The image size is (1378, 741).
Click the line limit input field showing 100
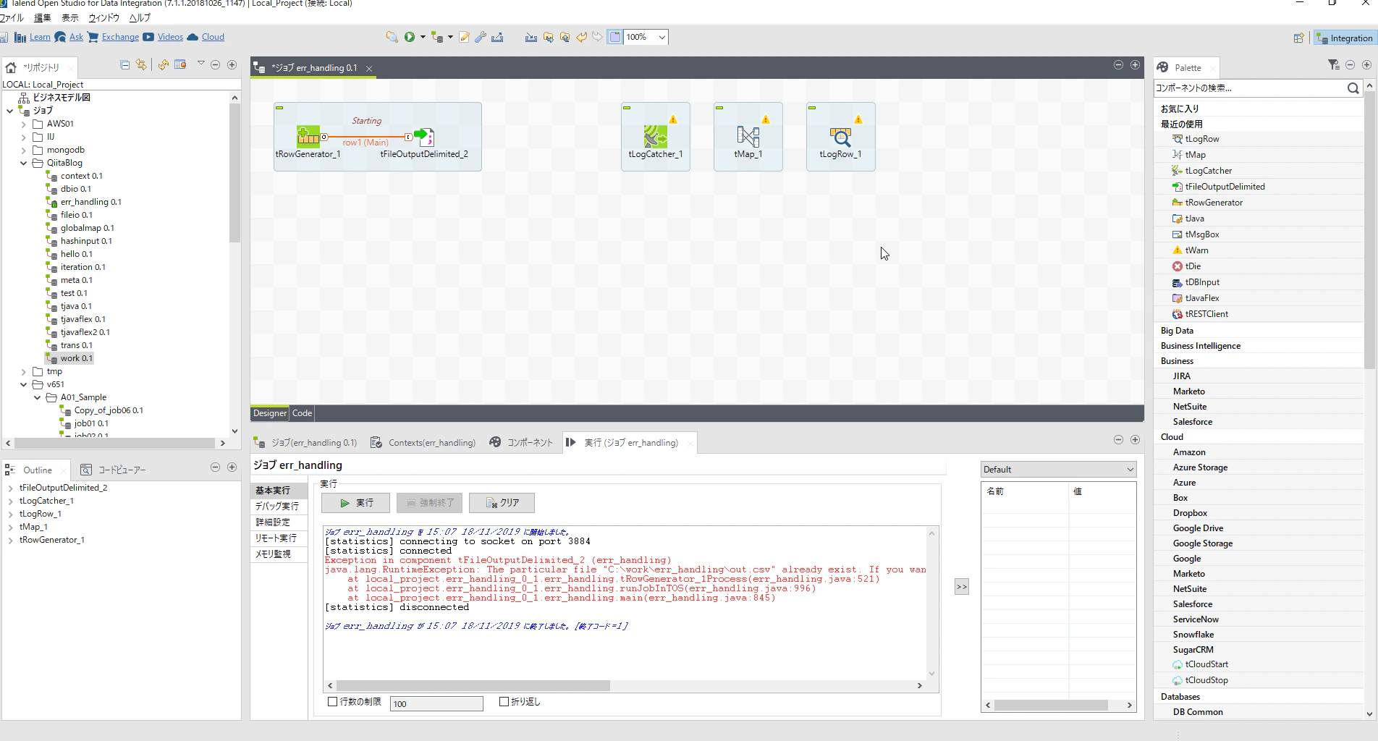coord(436,703)
